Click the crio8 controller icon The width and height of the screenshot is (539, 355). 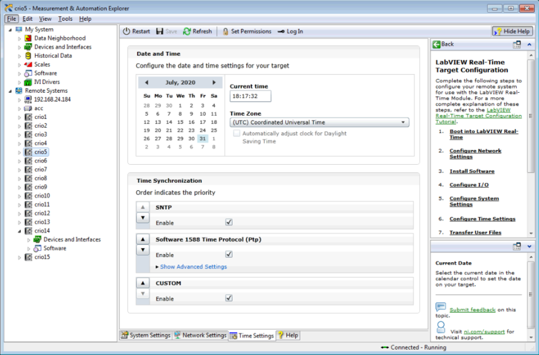click(x=28, y=178)
